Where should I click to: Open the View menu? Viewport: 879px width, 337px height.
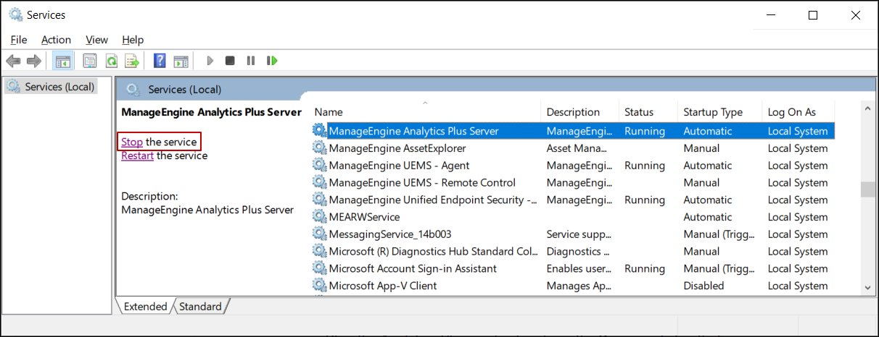(96, 40)
